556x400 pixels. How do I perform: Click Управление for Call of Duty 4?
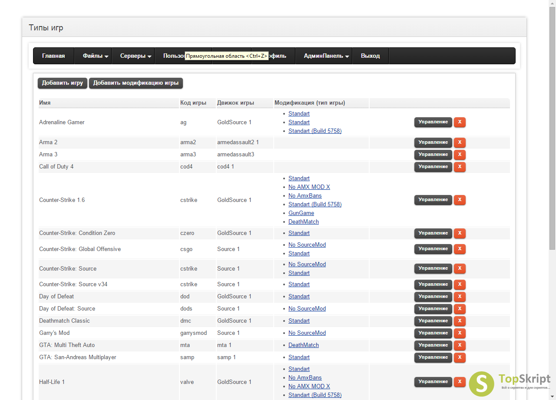coord(433,167)
